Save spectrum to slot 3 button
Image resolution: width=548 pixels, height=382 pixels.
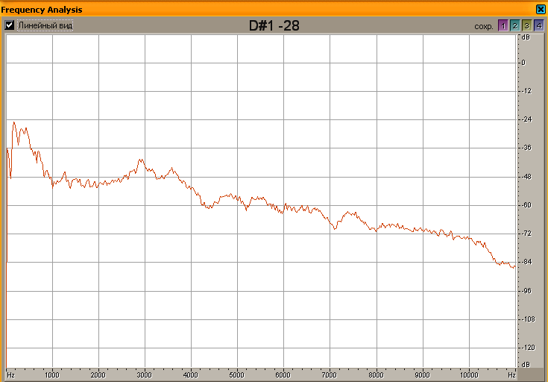[526, 25]
